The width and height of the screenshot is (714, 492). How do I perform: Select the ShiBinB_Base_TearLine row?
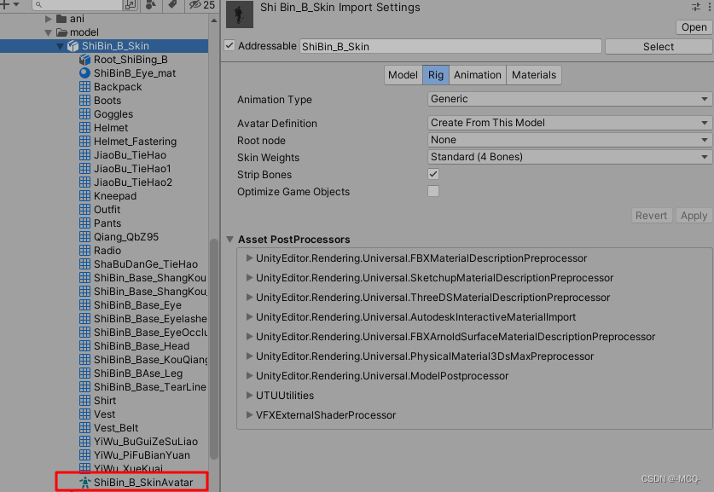tap(104, 387)
